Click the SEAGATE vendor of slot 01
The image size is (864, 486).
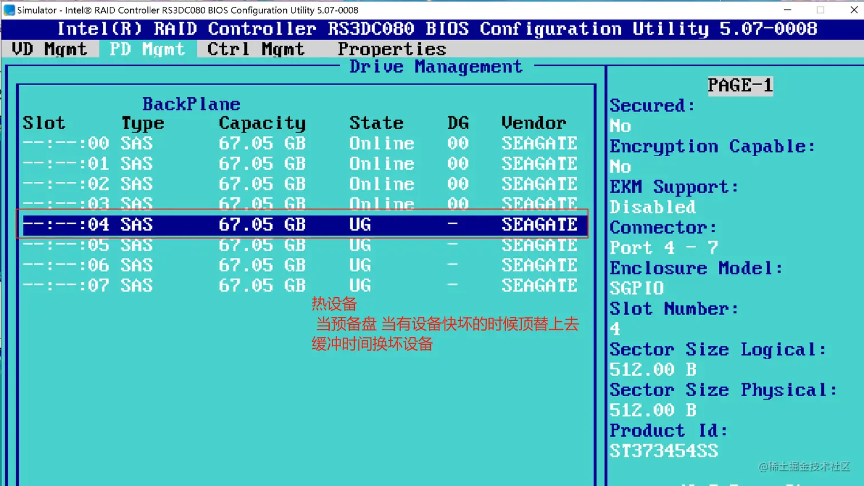[x=540, y=164]
